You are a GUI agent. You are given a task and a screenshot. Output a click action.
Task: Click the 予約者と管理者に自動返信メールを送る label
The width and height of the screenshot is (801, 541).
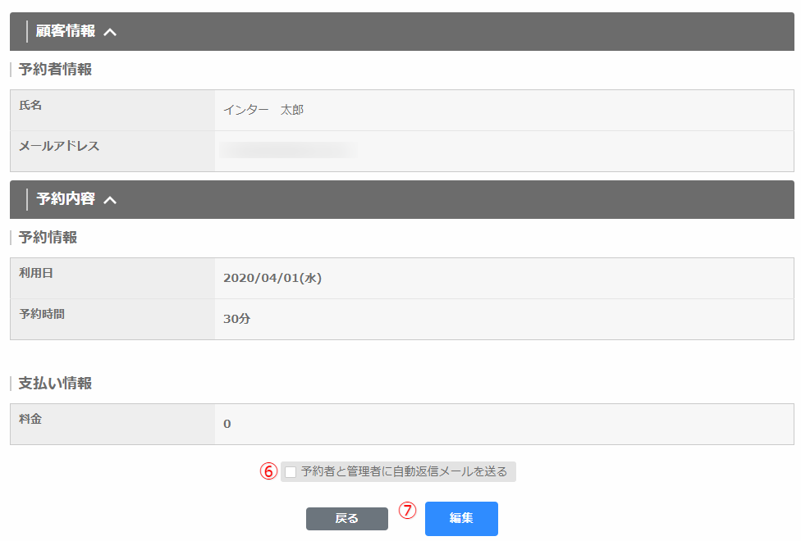404,471
